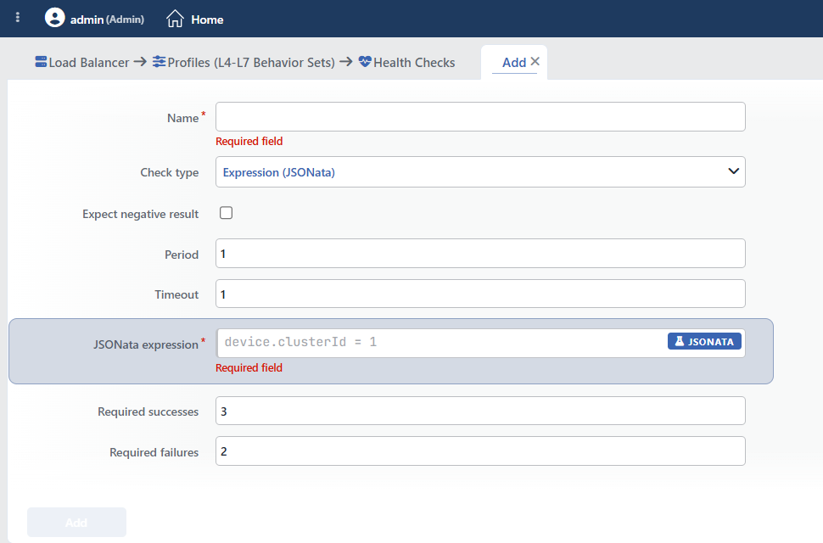Click the Timeout label

(176, 295)
